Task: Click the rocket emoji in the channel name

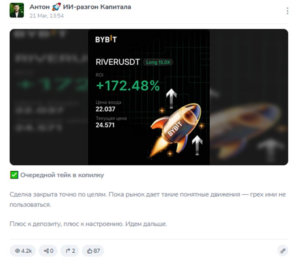Action: coord(56,7)
